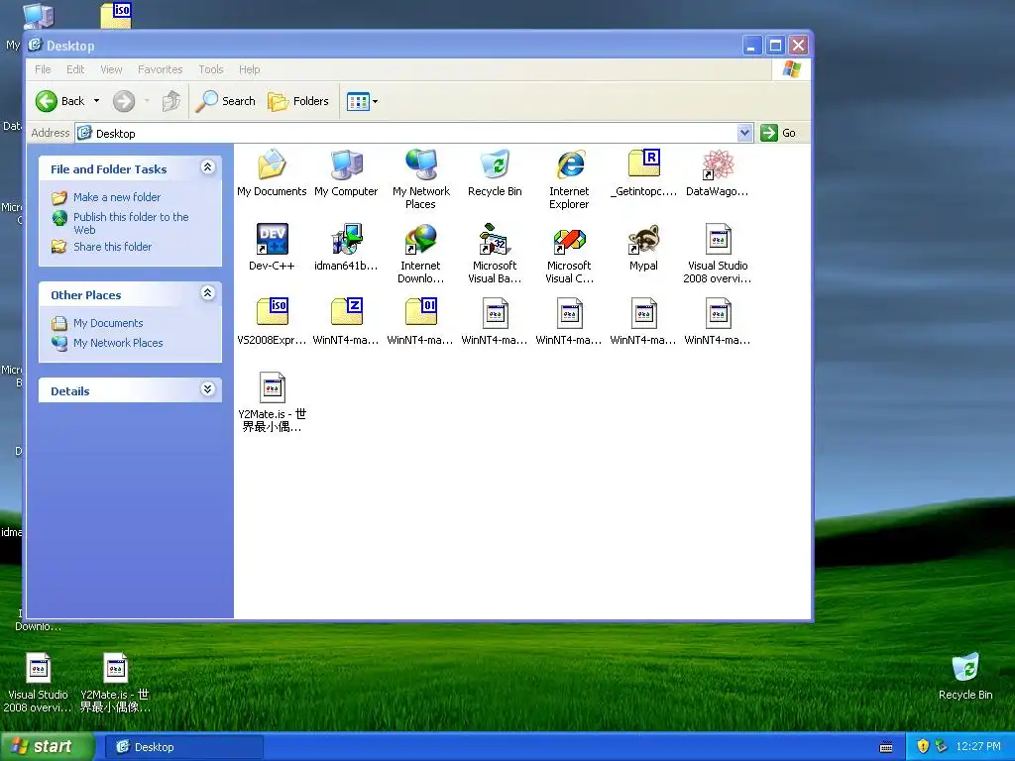Click the network connection tray icon
1015x761 pixels.
click(x=942, y=746)
